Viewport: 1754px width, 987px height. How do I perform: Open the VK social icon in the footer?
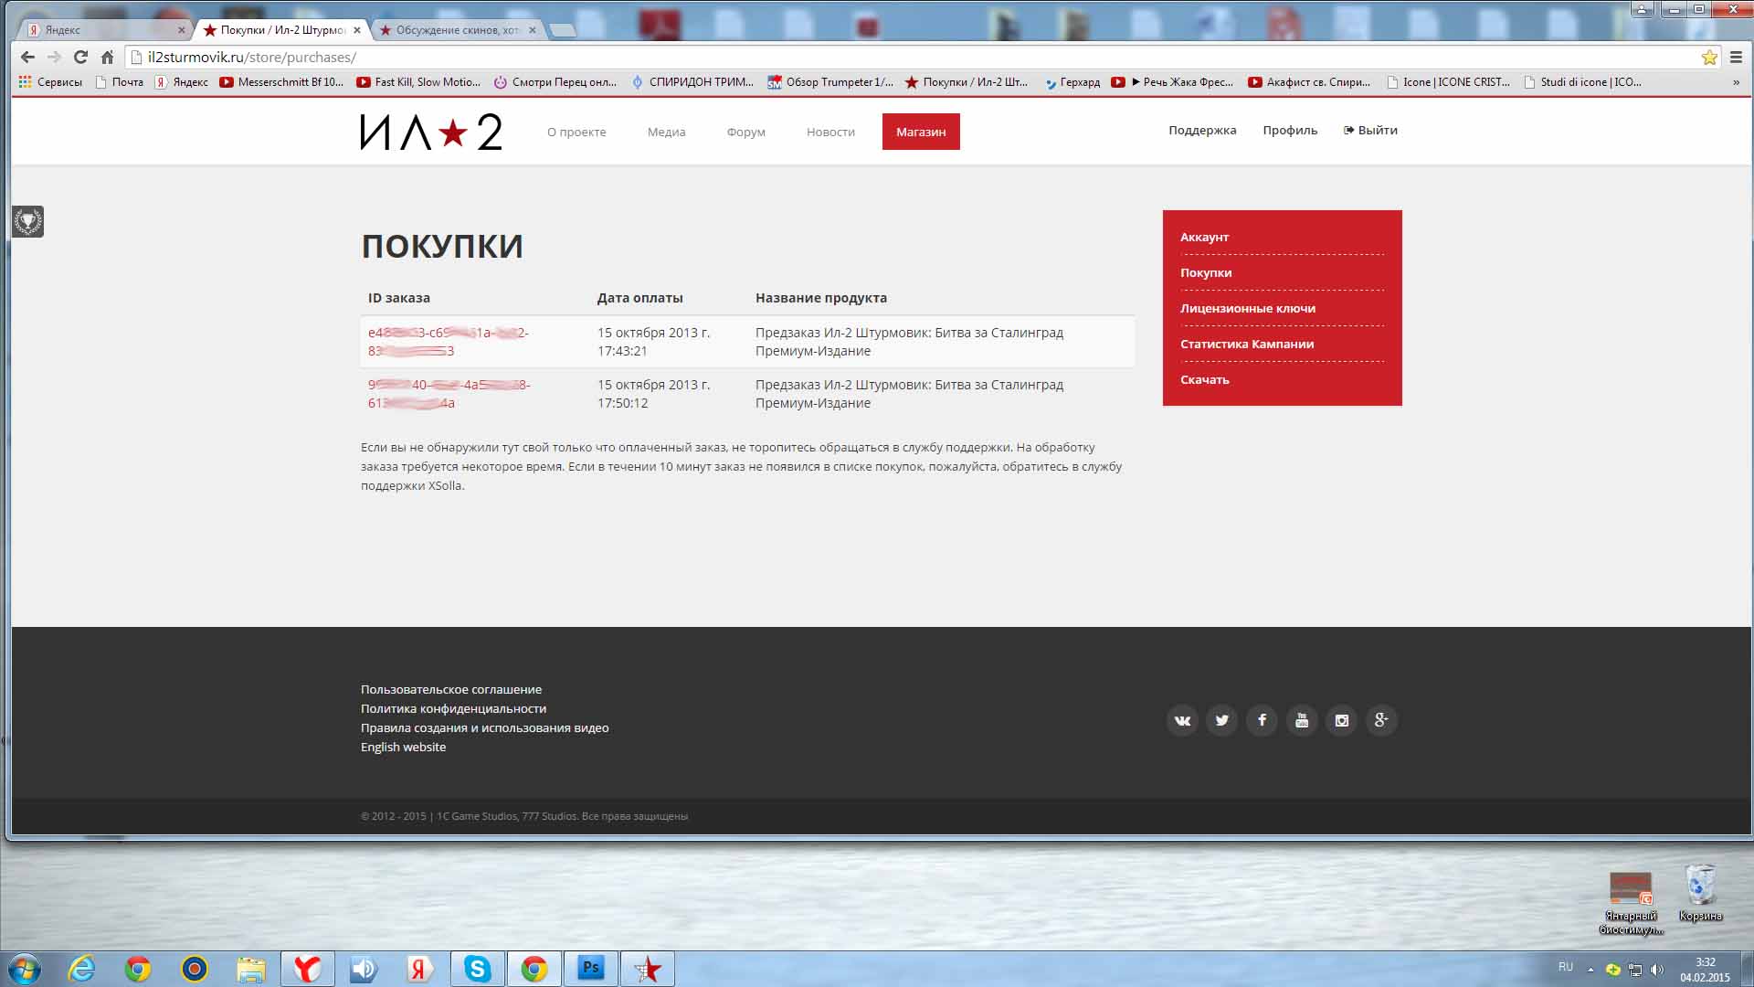coord(1182,720)
